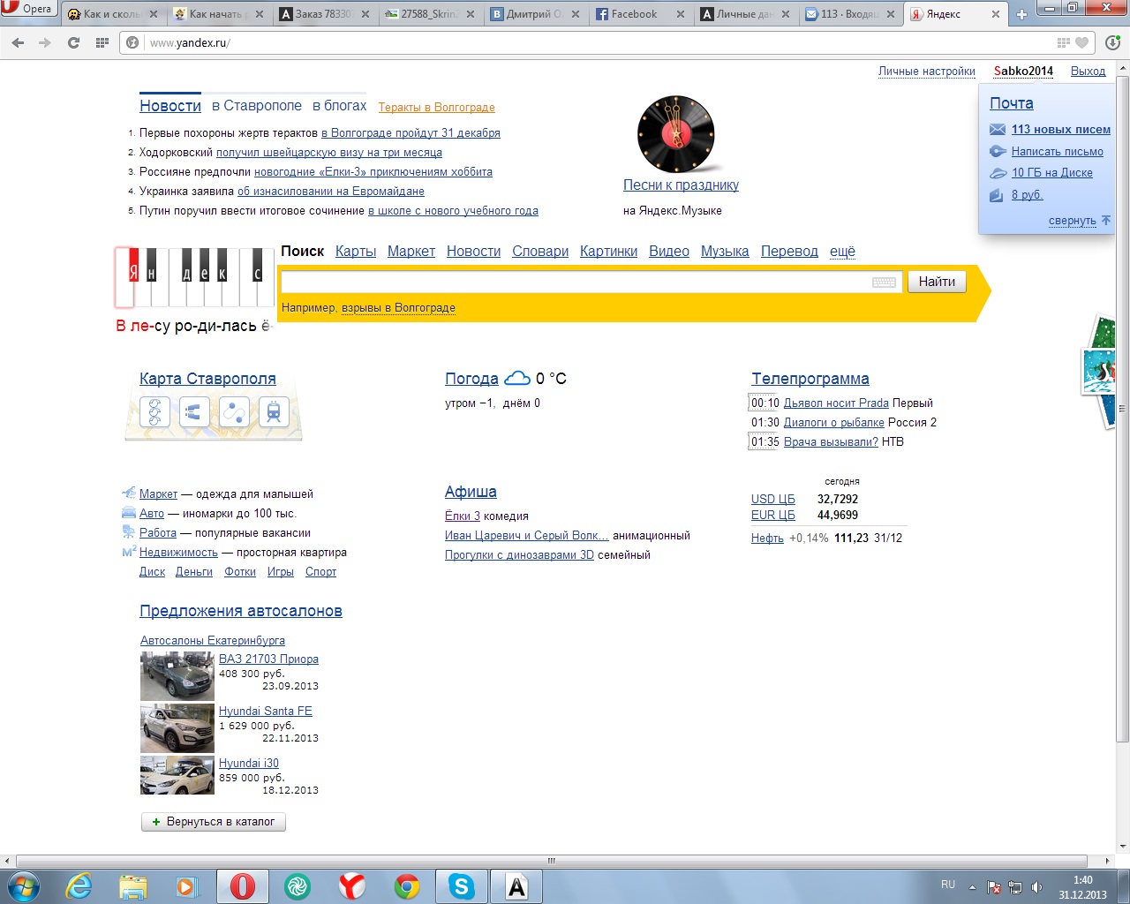Click Вернуться в каталог button
The height and width of the screenshot is (904, 1130).
coord(214,822)
